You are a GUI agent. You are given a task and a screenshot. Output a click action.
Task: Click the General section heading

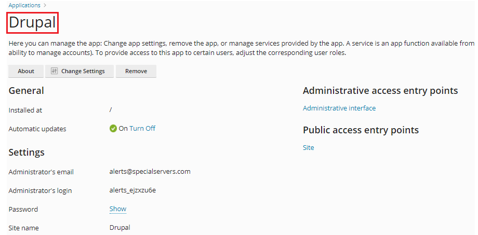point(26,91)
